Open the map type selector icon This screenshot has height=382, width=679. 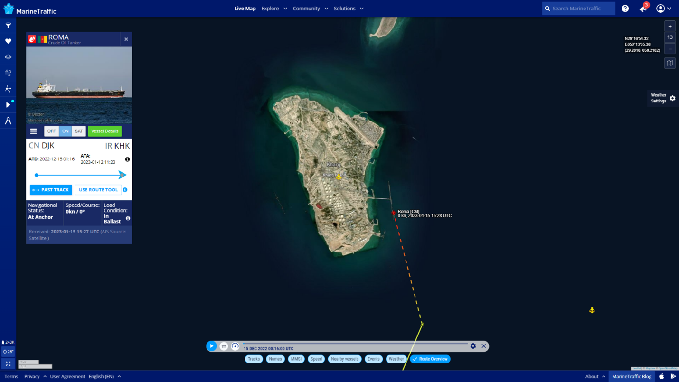coord(670,63)
